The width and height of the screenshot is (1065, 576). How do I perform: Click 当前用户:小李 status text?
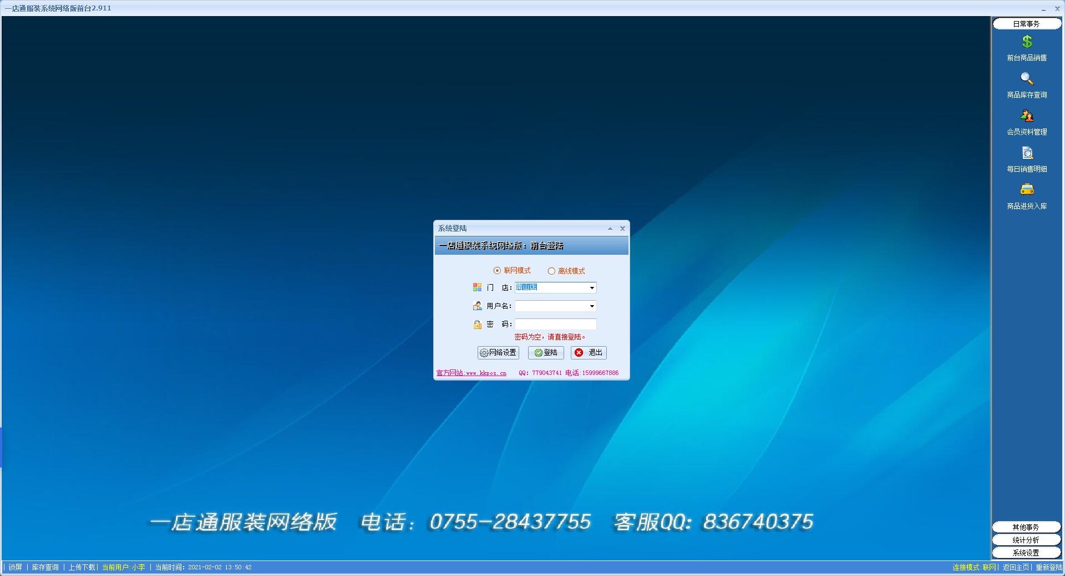[123, 567]
